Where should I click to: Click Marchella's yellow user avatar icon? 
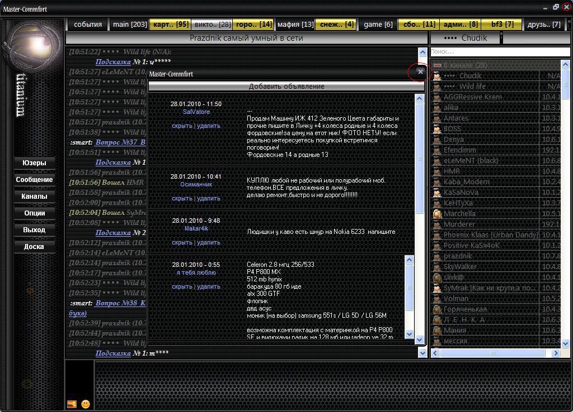pyautogui.click(x=437, y=214)
